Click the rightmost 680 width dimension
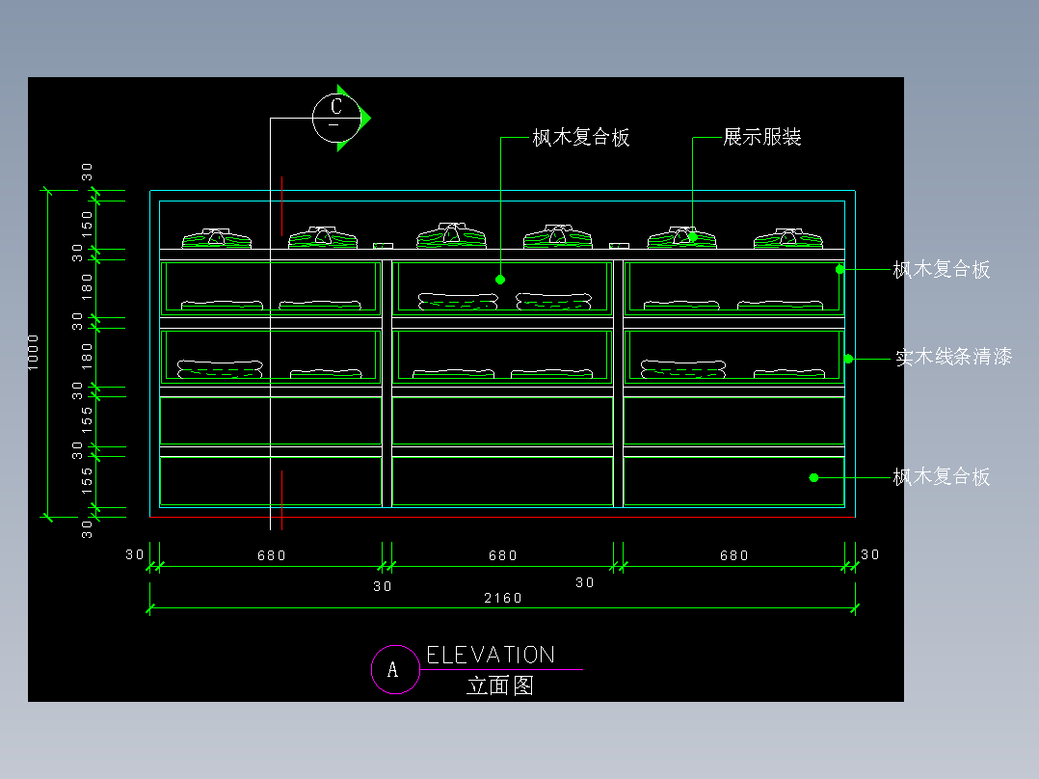Viewport: 1039px width, 779px height. click(734, 555)
